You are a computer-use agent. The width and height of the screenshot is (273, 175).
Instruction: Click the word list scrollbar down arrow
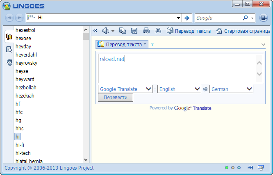point(86,160)
